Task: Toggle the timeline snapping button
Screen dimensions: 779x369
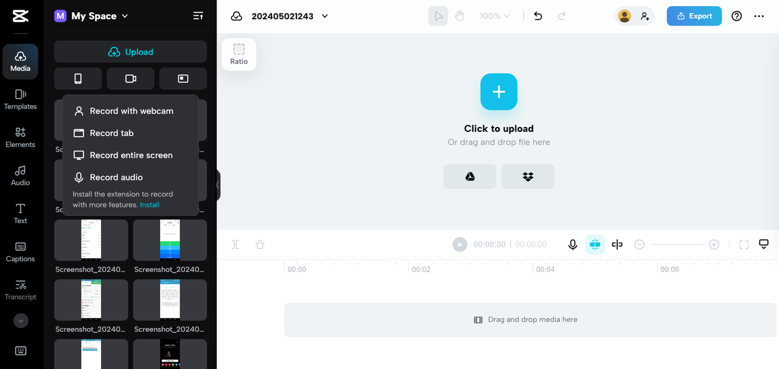Action: point(595,244)
